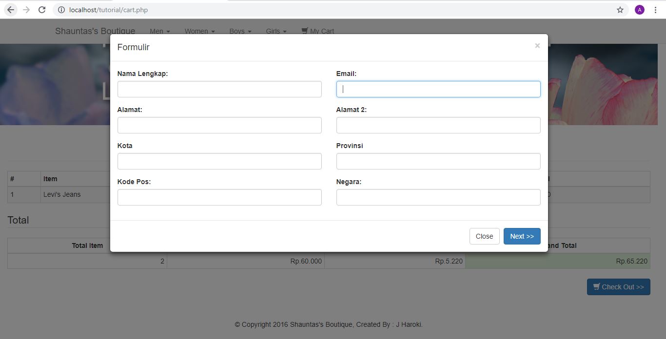The width and height of the screenshot is (666, 339).
Task: Select the Kode Pos field
Action: 219,197
